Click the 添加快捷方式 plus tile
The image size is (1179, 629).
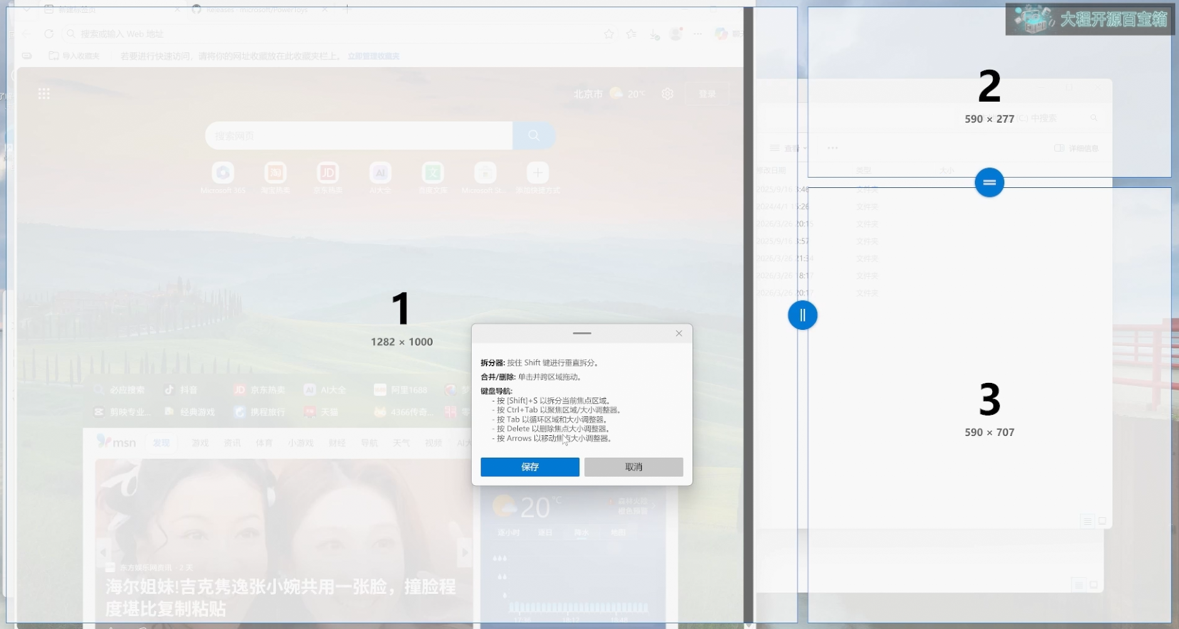pos(538,178)
